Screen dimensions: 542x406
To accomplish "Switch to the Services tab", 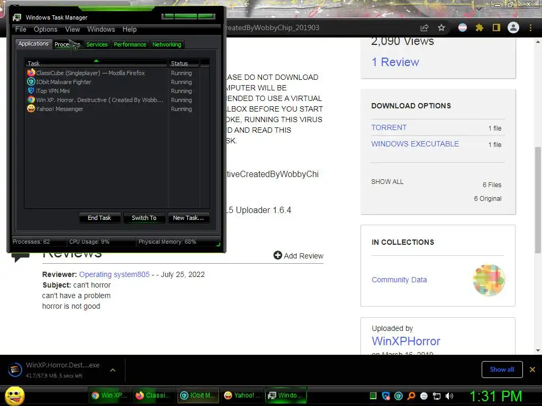I will tap(97, 44).
